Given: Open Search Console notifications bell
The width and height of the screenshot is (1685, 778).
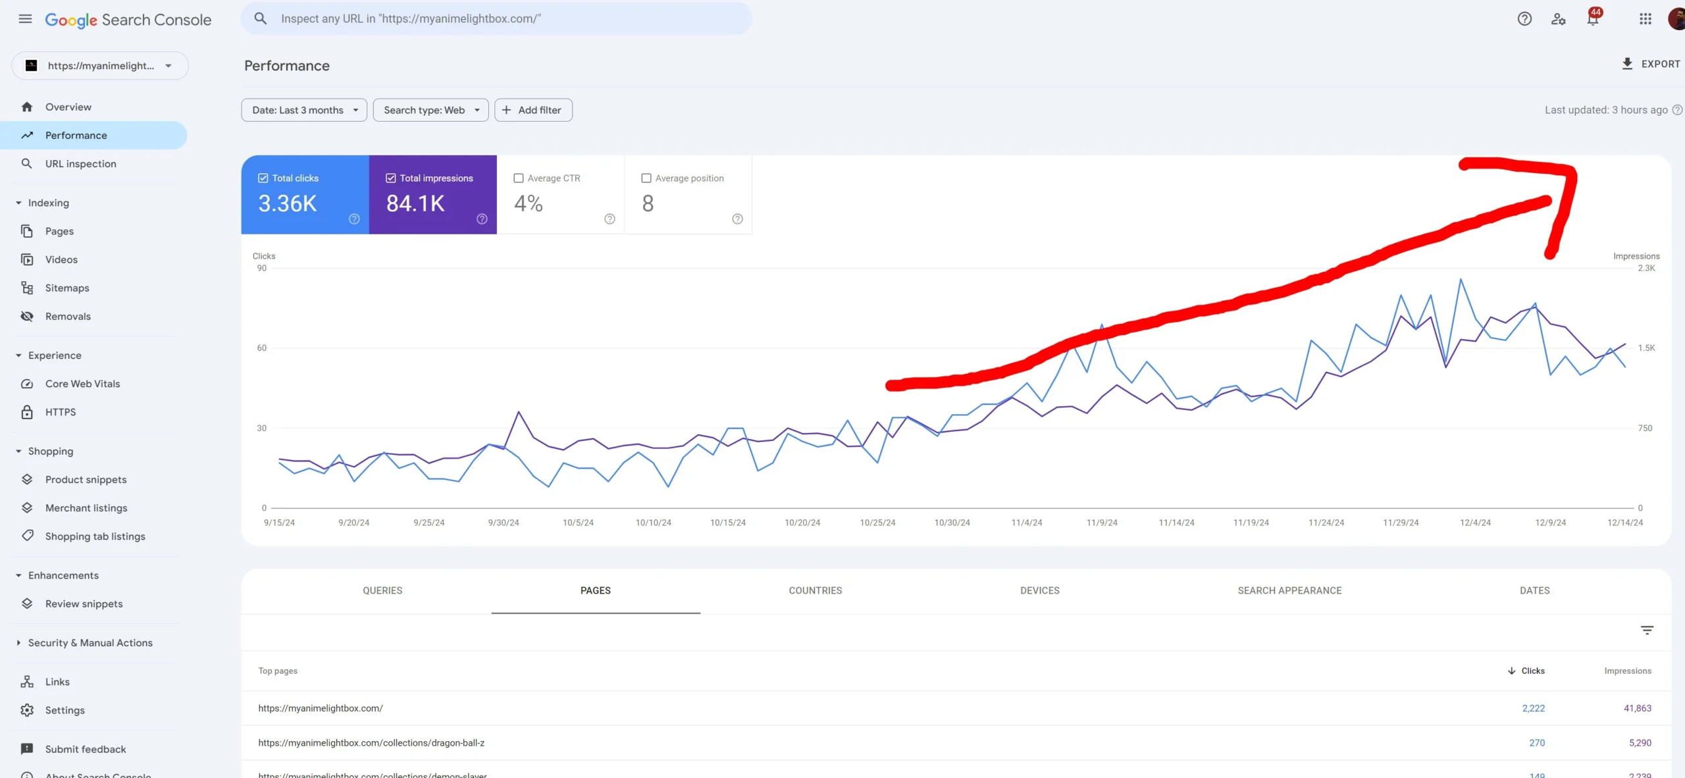Looking at the screenshot, I should pos(1592,18).
